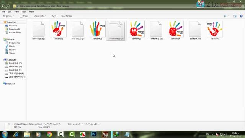The width and height of the screenshot is (245, 138).
Task: Select the content(2) colorful hand thumbnail
Action: (x=97, y=29)
